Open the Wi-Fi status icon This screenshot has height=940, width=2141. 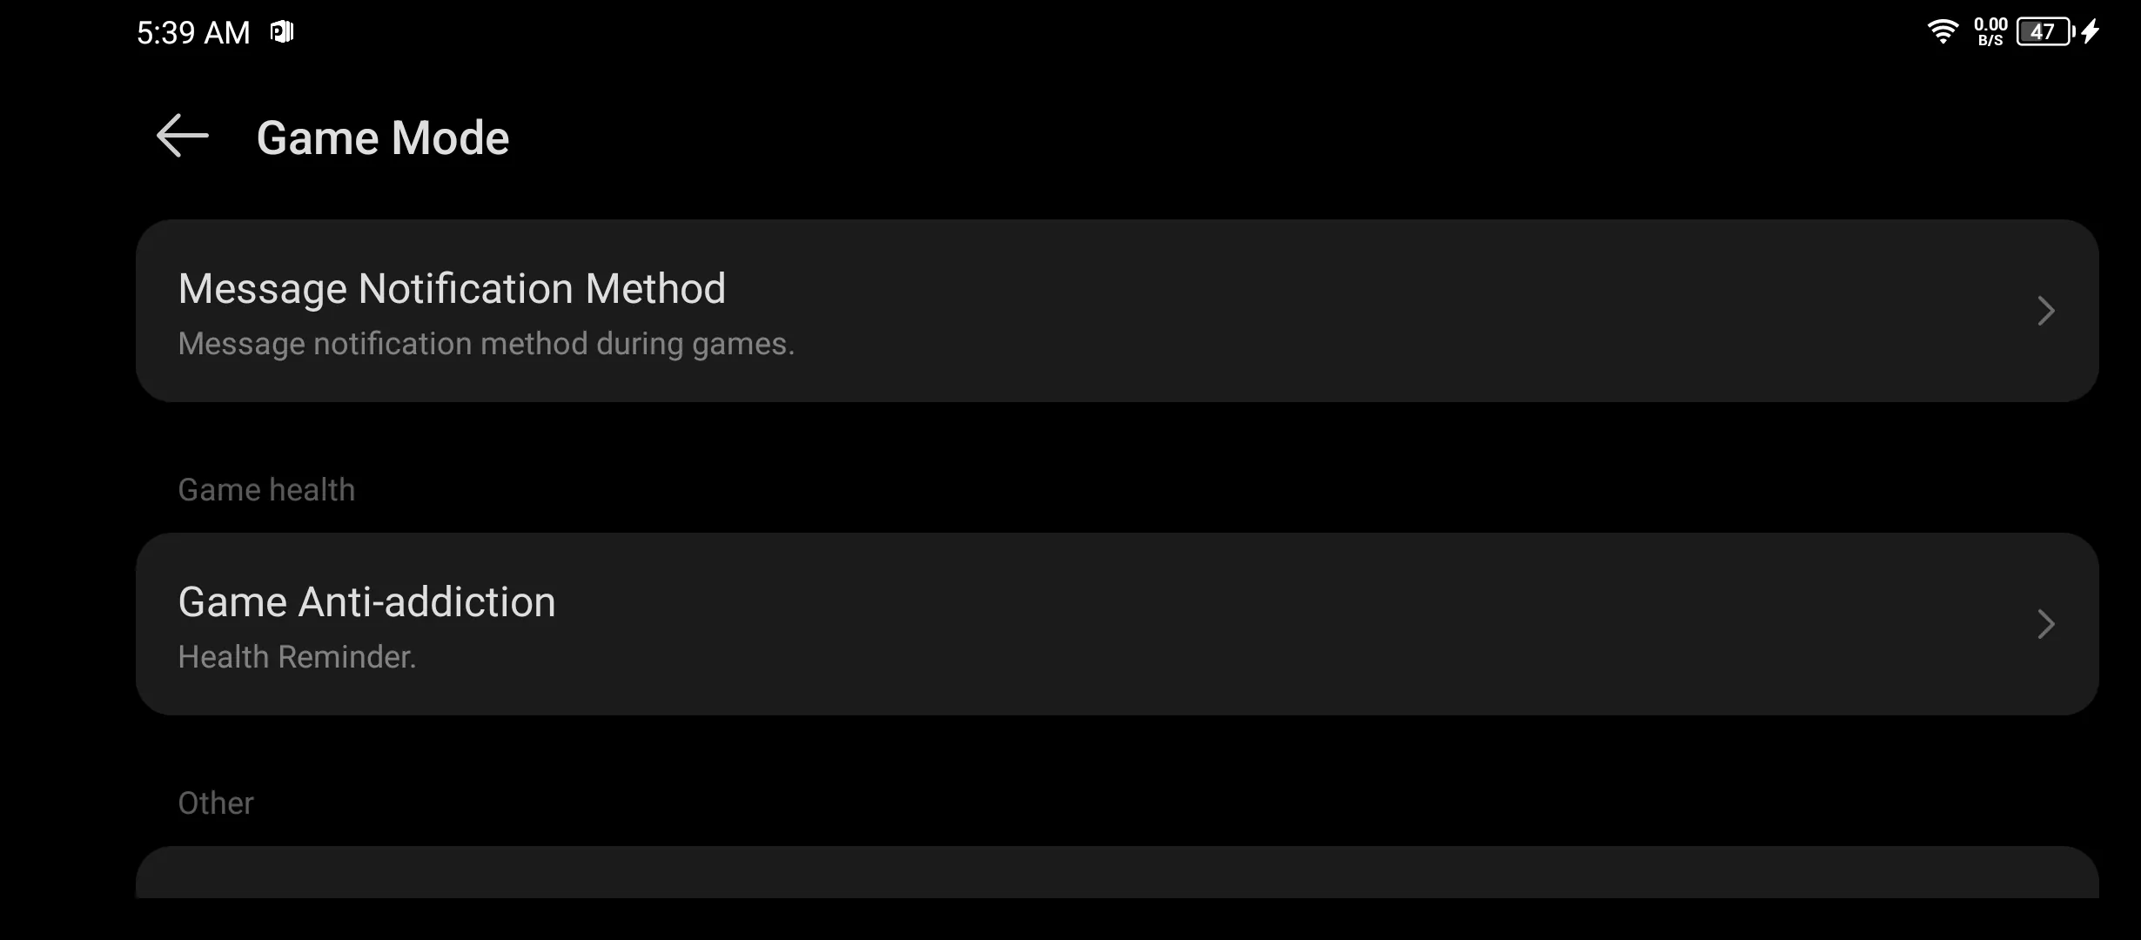[1943, 32]
